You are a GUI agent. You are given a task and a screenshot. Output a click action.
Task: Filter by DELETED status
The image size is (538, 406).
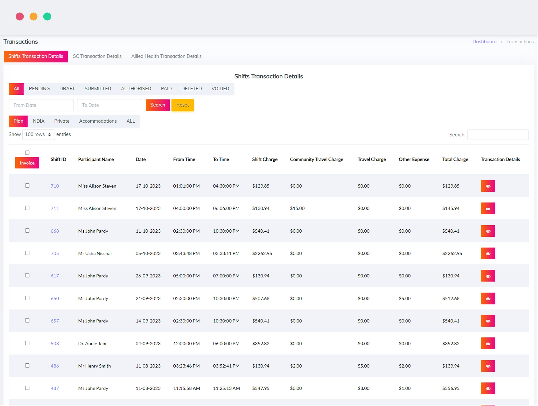click(192, 89)
